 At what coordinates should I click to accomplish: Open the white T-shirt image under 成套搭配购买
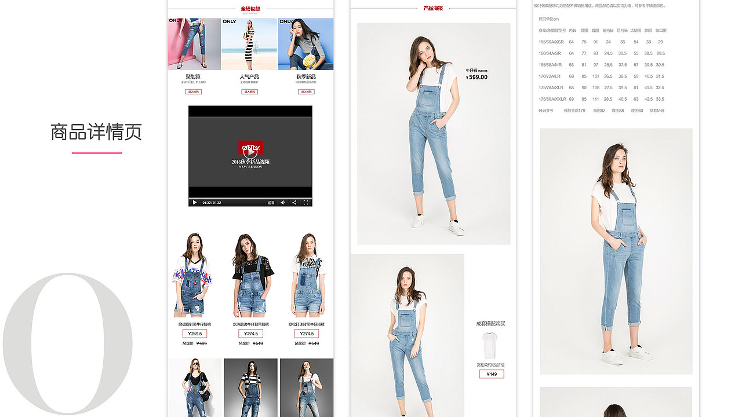[490, 345]
